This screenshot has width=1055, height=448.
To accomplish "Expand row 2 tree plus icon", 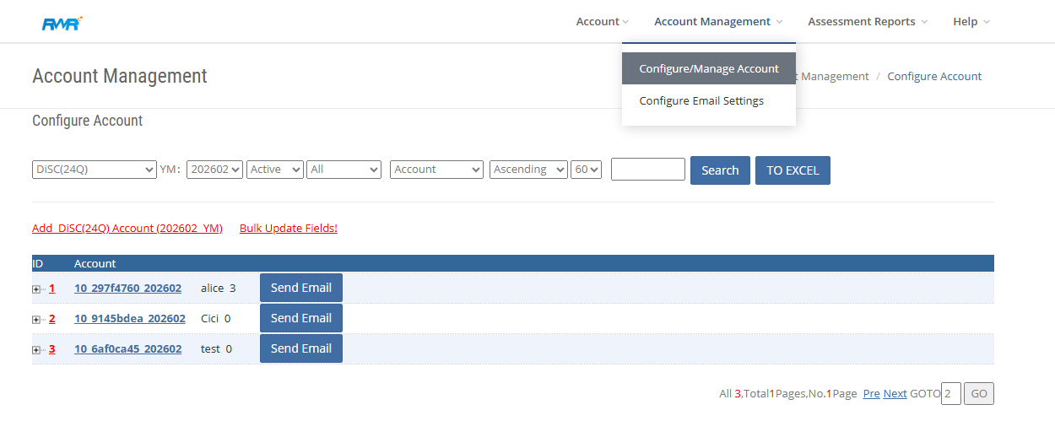I will 36,320.
